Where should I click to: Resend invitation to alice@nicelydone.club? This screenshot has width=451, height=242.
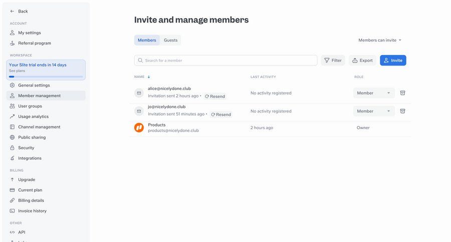coord(215,96)
